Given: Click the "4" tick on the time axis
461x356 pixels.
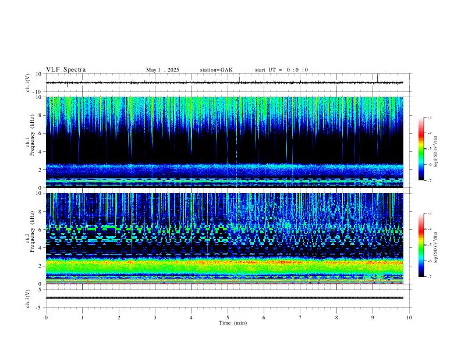Looking at the screenshot, I should 192,318.
